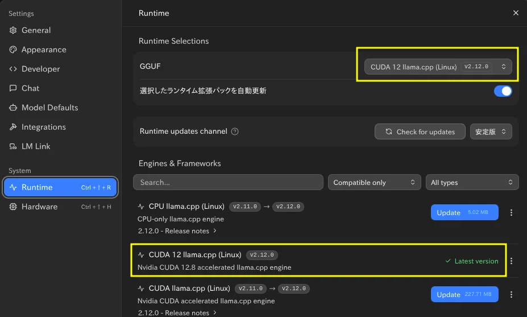The width and height of the screenshot is (527, 317).
Task: Open more options for CUDA 12 llama.cpp
Action: tap(511, 261)
